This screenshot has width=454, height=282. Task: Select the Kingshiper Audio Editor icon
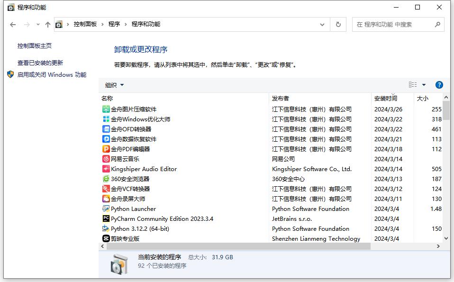tap(106, 169)
